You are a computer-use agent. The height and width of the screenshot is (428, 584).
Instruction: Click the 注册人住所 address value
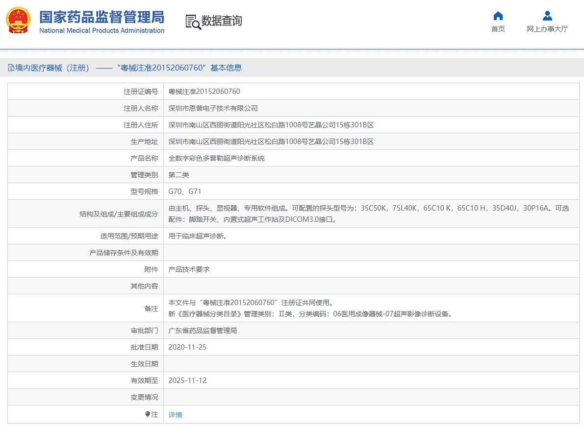click(x=271, y=125)
